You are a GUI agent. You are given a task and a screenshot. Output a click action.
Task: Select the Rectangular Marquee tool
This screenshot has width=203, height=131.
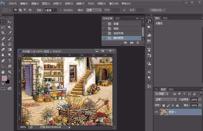[x=3, y=22]
